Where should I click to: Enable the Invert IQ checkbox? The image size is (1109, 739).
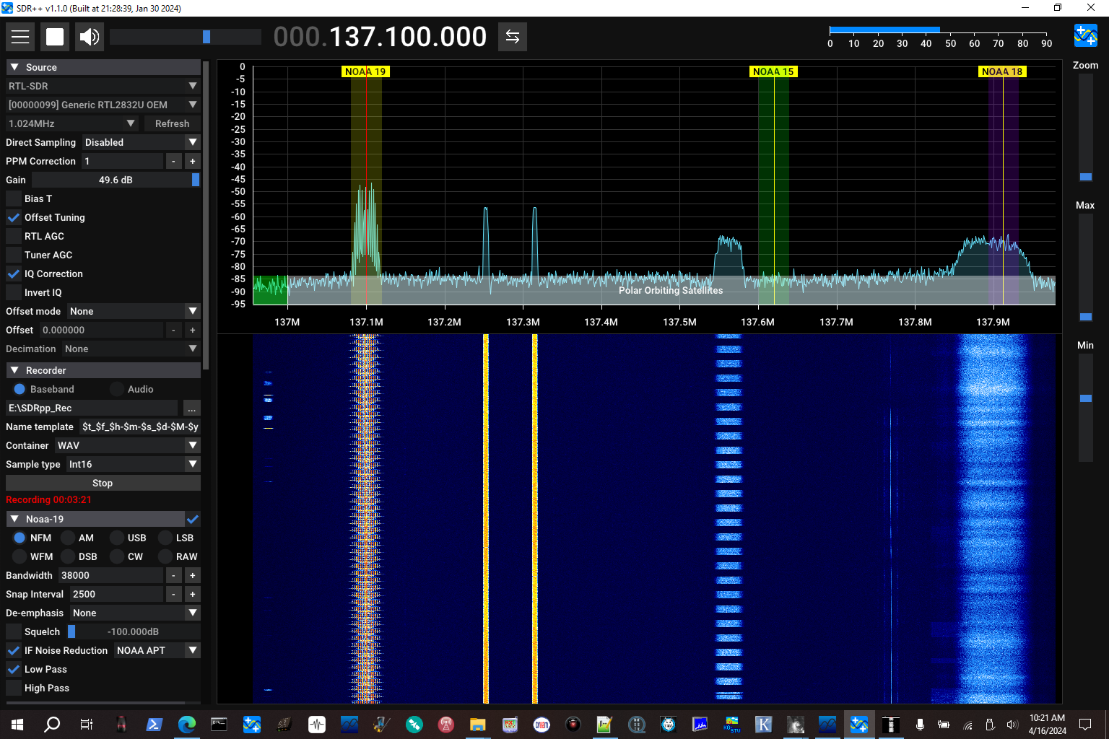[14, 292]
